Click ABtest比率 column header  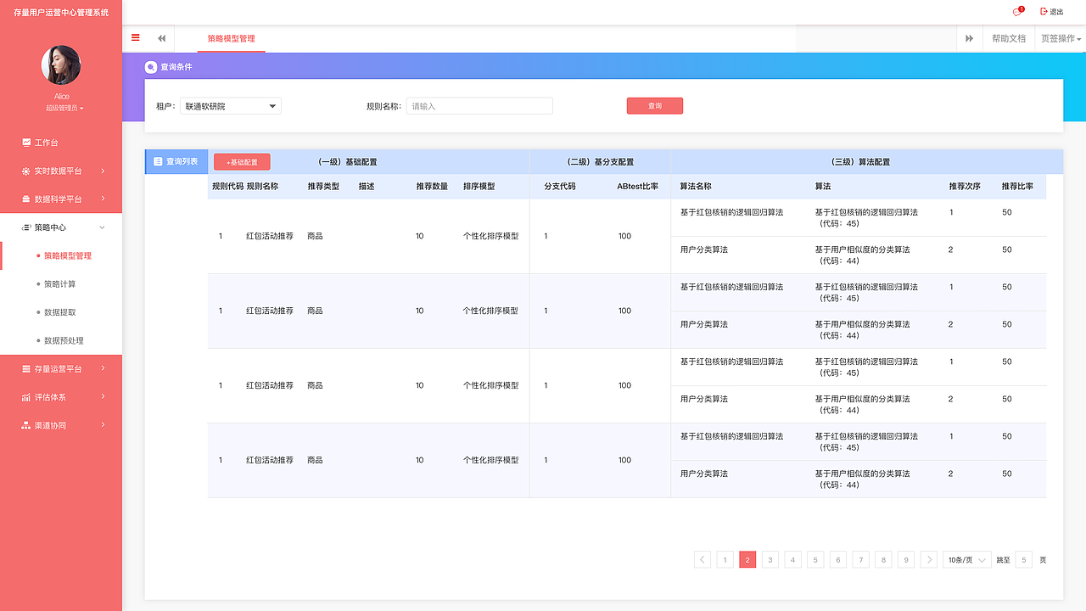pyautogui.click(x=638, y=186)
